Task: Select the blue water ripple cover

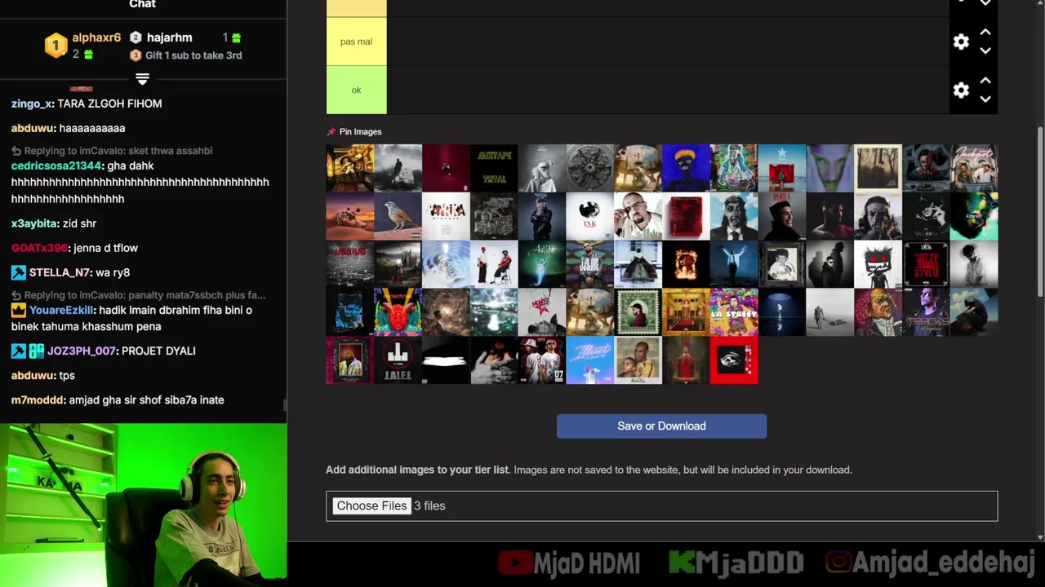Action: click(x=446, y=264)
